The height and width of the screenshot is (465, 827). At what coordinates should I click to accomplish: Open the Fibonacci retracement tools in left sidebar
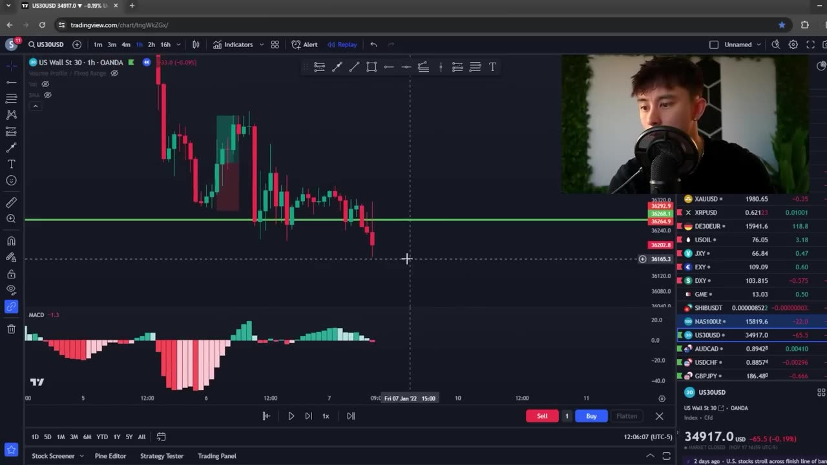(x=11, y=98)
